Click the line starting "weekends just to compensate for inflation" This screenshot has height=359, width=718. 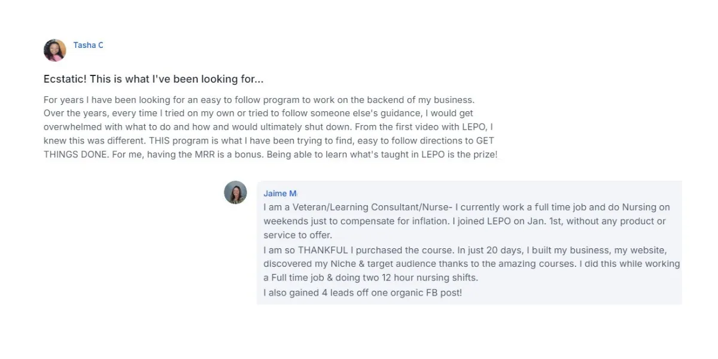(464, 221)
